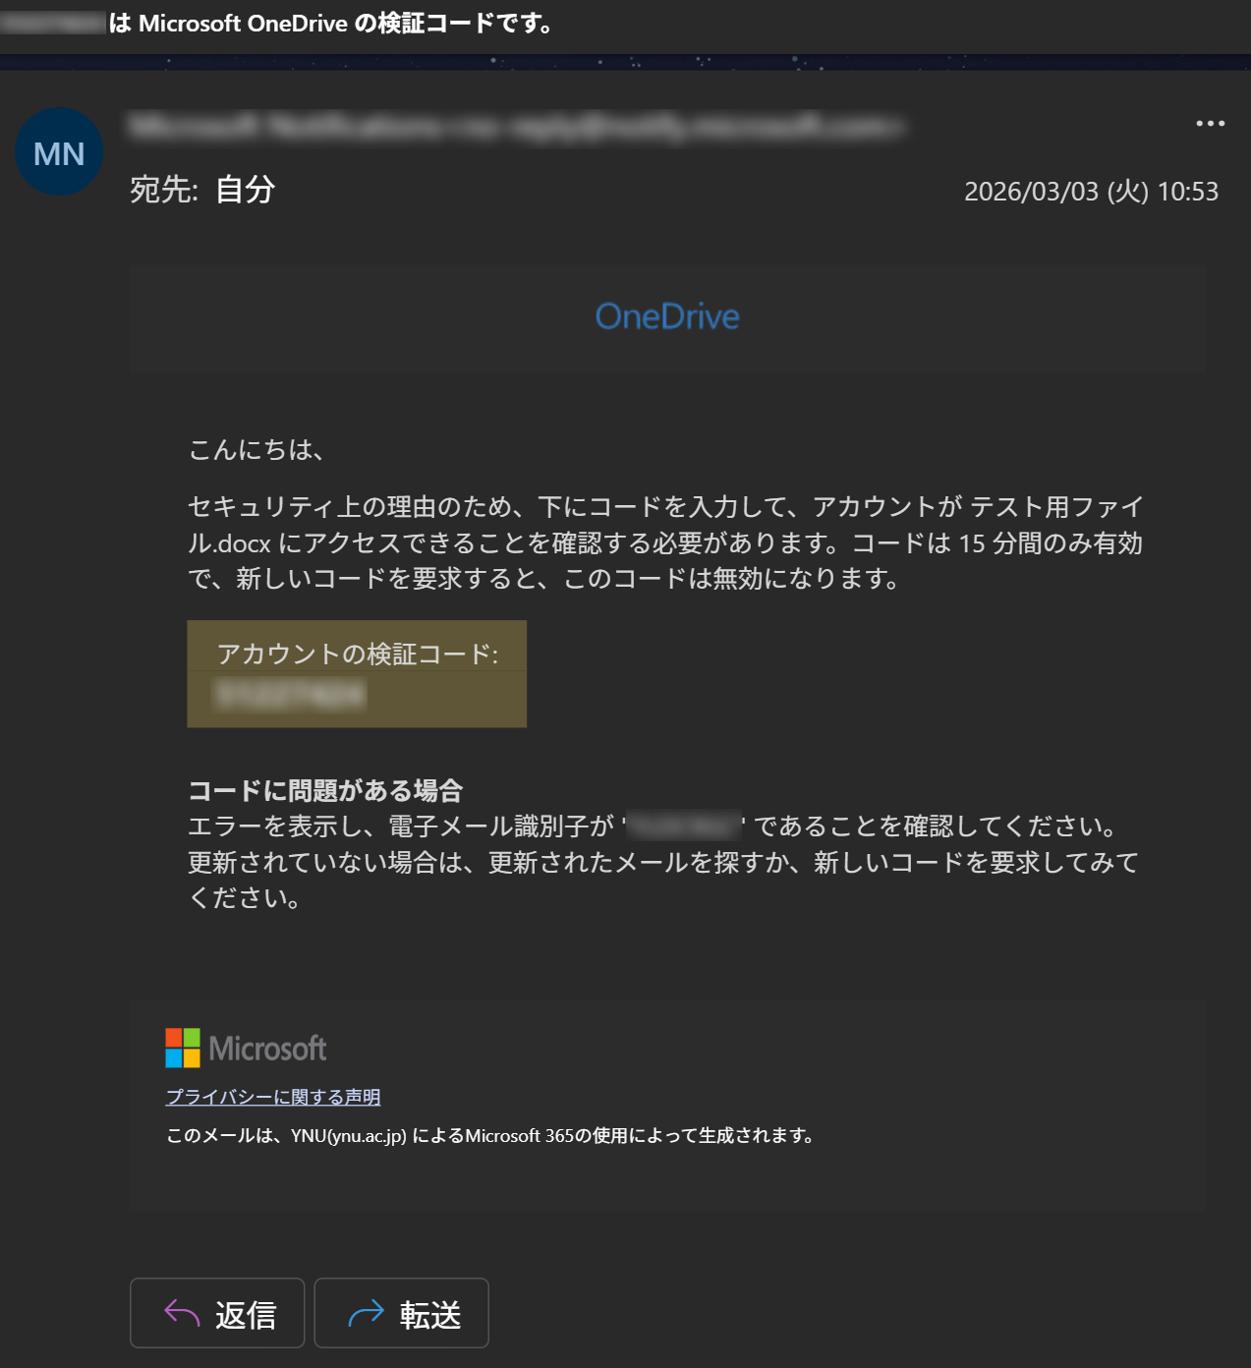Click the recipient 自分 next to 宛先
The width and height of the screenshot is (1251, 1368).
click(x=245, y=189)
